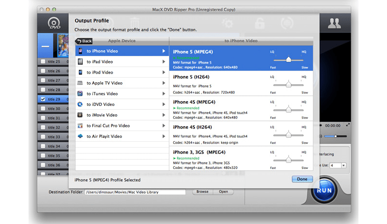This screenshot has height=224, width=387.
Task: Check the title 32 checkbox
Action: (43, 127)
